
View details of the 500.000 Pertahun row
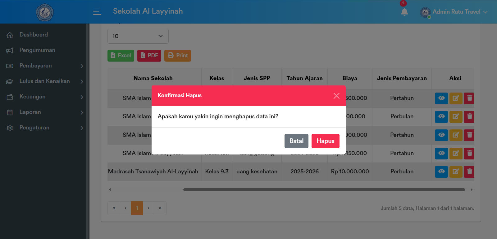click(x=441, y=98)
